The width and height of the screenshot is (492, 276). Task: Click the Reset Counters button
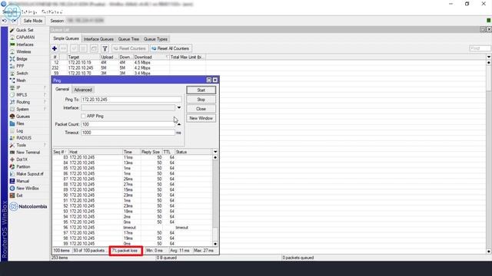(130, 48)
